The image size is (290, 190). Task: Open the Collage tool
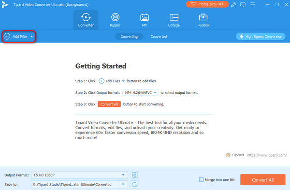point(174,20)
